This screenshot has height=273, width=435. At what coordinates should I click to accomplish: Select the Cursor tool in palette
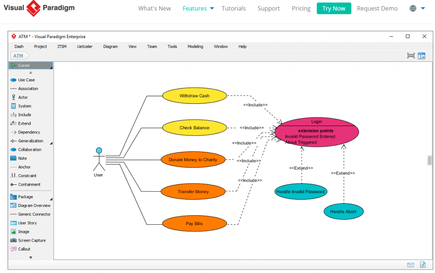coord(31,65)
